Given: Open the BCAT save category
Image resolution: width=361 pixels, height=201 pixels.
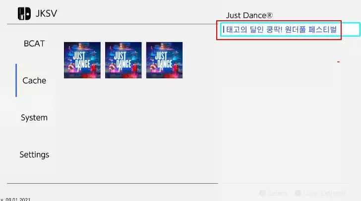Looking at the screenshot, I should [x=34, y=44].
